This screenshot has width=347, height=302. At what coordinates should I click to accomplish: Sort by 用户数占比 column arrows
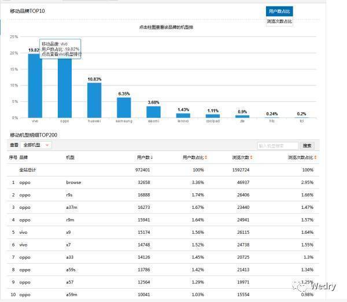[x=206, y=157]
